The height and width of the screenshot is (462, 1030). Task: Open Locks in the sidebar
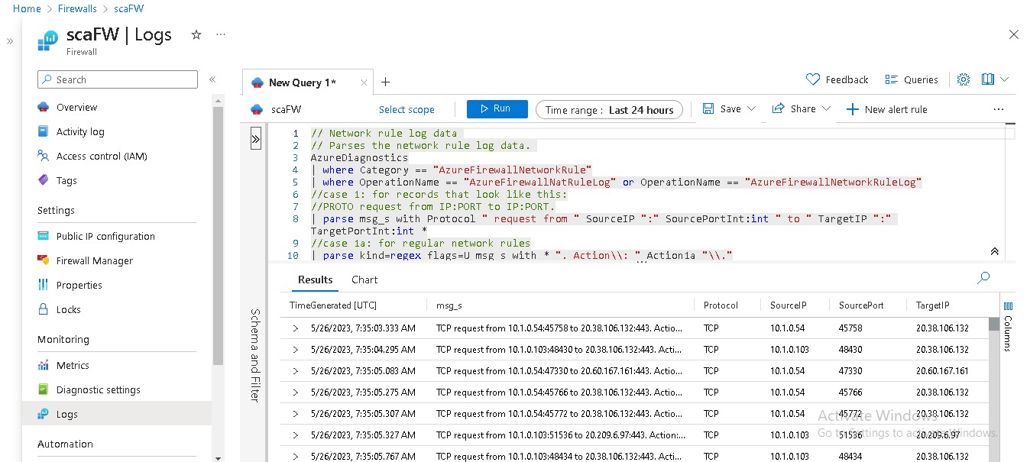(68, 309)
